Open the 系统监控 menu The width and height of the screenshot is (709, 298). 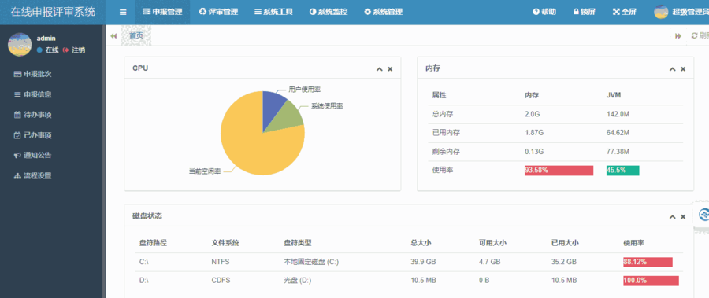click(x=329, y=13)
